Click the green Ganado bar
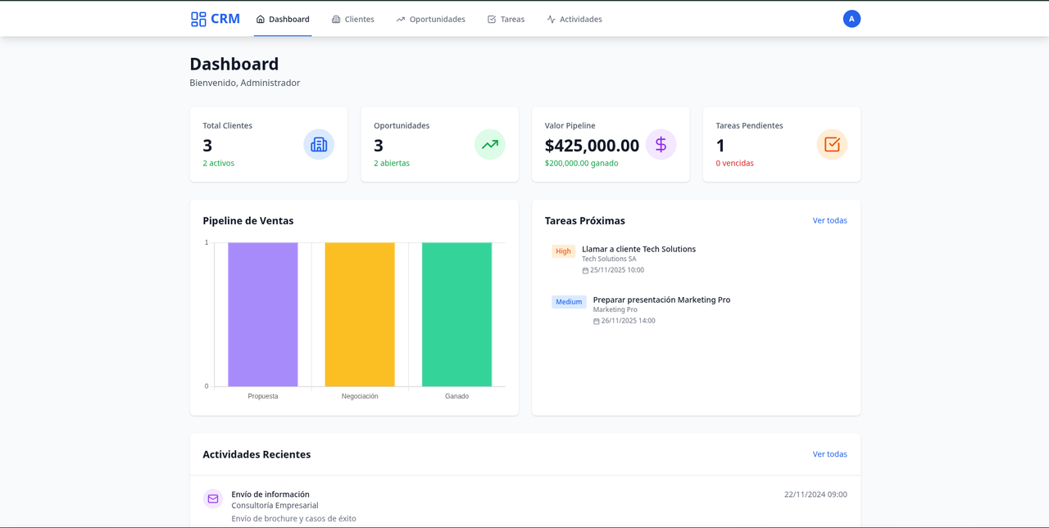This screenshot has width=1049, height=528. [x=456, y=314]
